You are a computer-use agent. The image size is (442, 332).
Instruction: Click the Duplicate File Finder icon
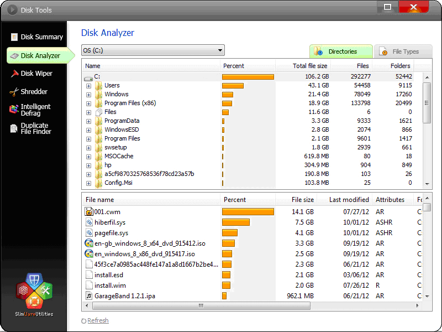14,128
